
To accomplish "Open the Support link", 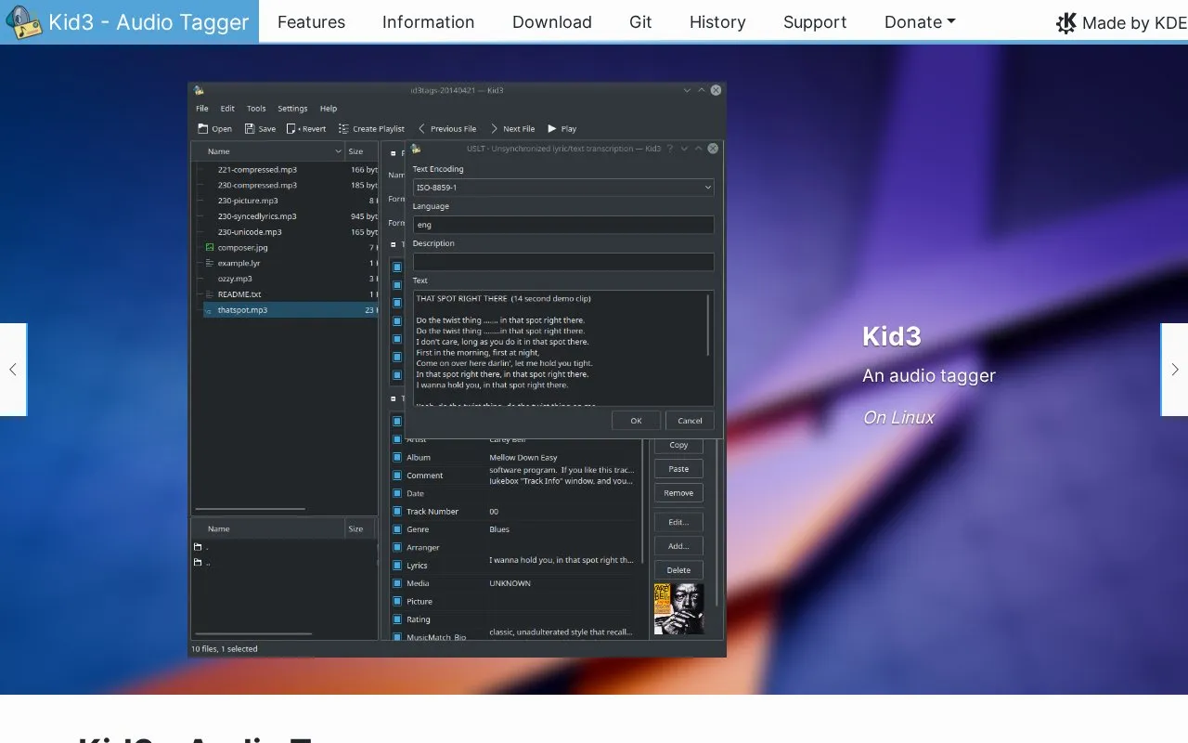I will 815,22.
